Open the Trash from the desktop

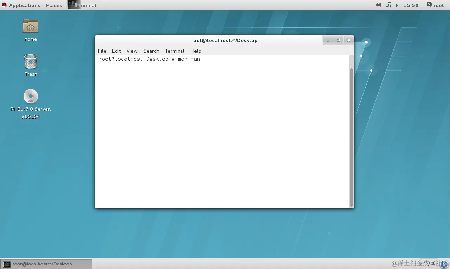tap(31, 61)
